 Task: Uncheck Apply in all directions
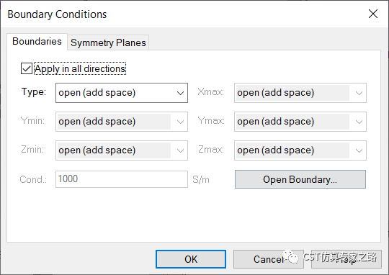coord(27,68)
